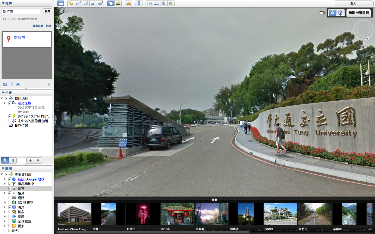Viewport: 375px width, 234px height.
Task: Expand the 氣象 layer tree arrow
Action: (x=5, y=212)
